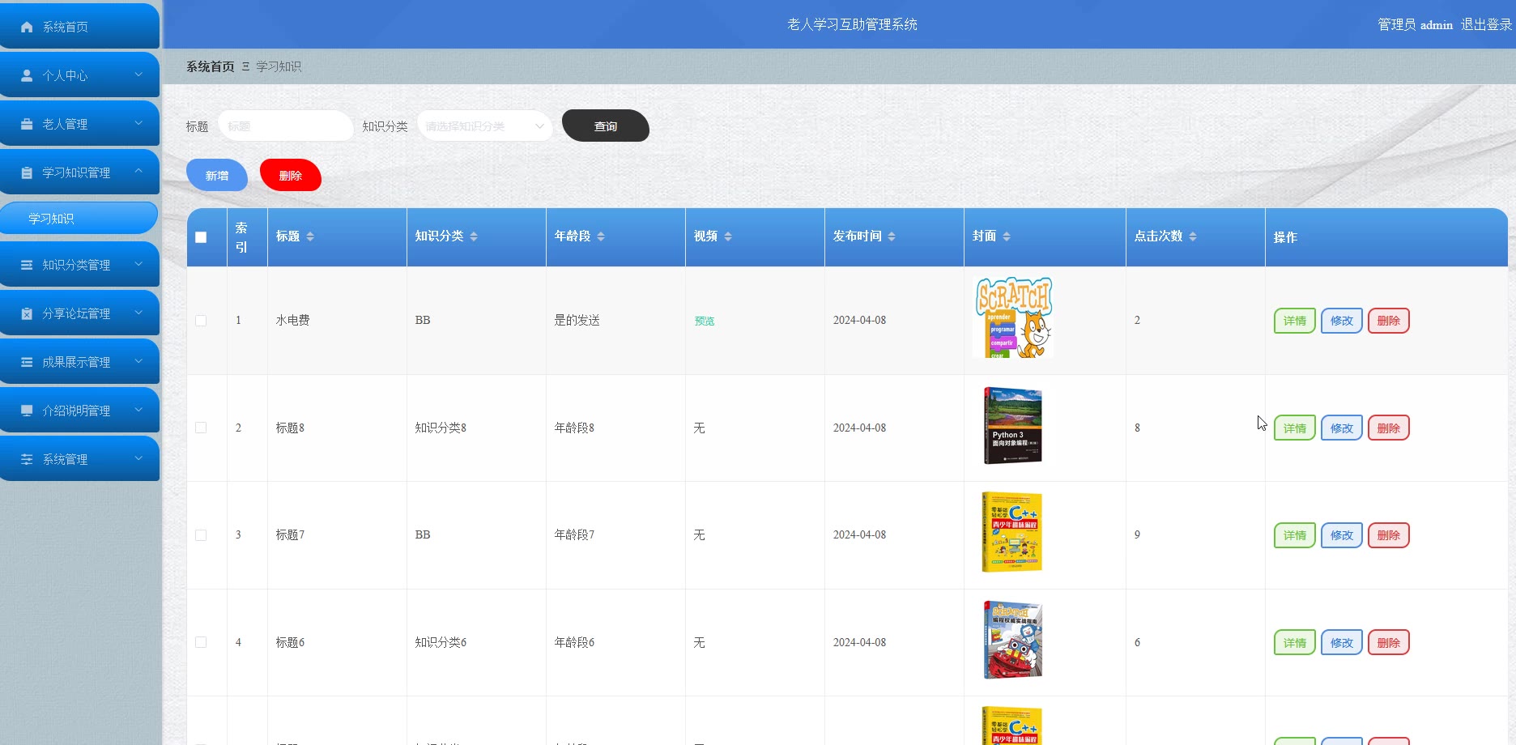Click the icon beside 成果展示管理
Screen dimensions: 1516x745
click(x=27, y=362)
